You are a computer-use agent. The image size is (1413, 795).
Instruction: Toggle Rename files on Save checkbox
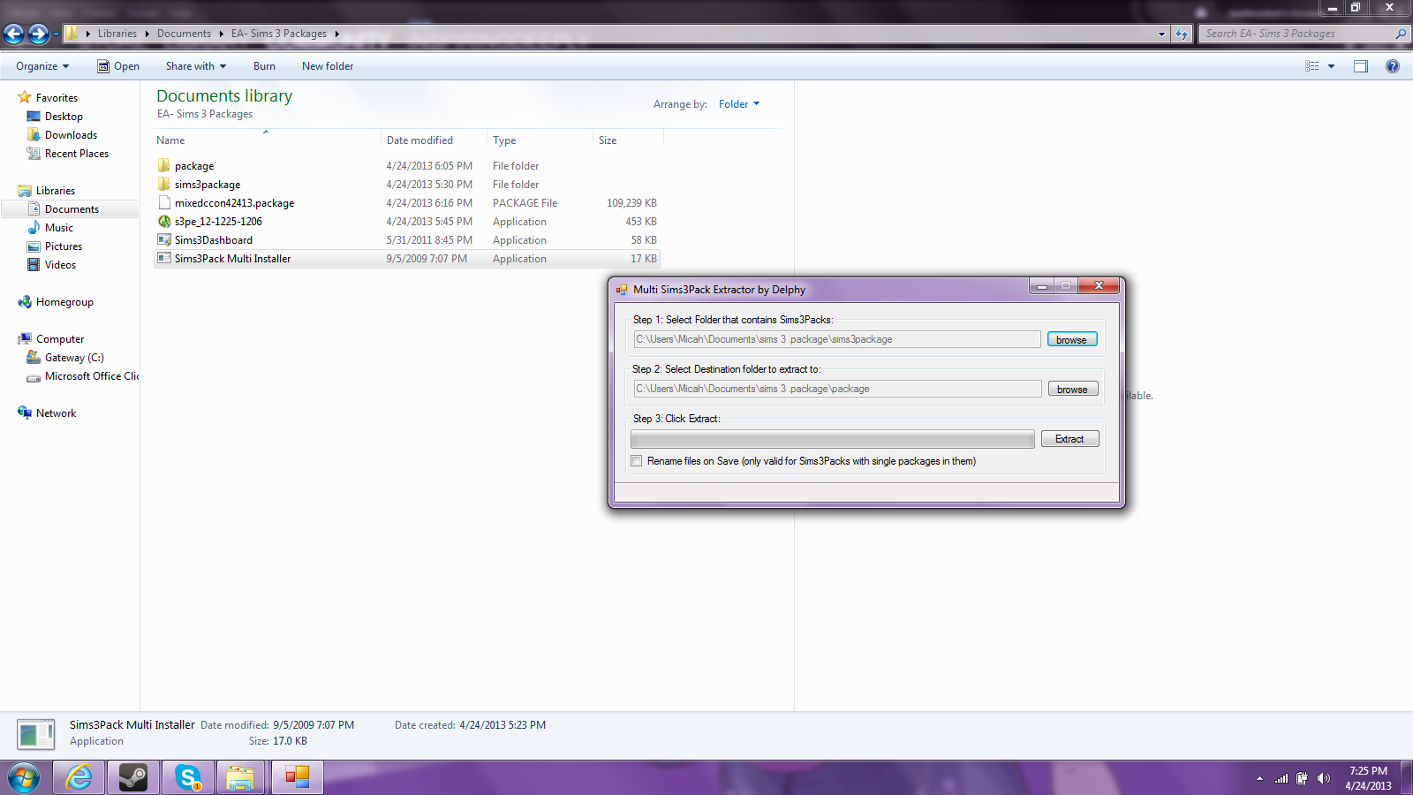[637, 461]
